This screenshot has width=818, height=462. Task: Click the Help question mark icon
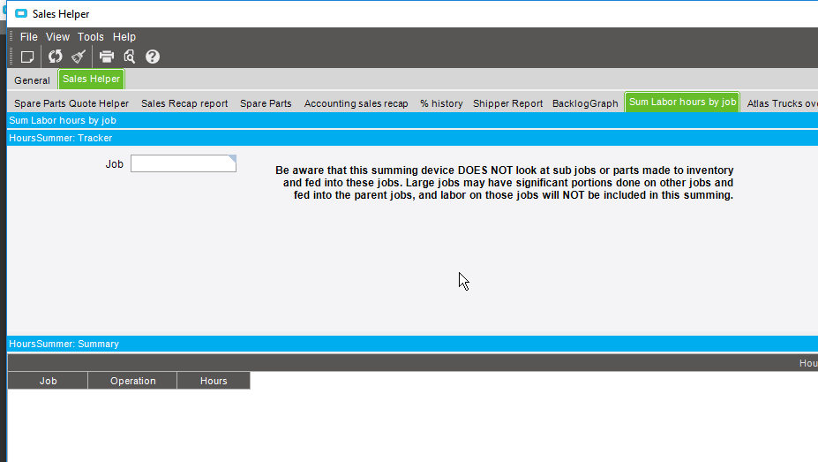[x=153, y=57]
